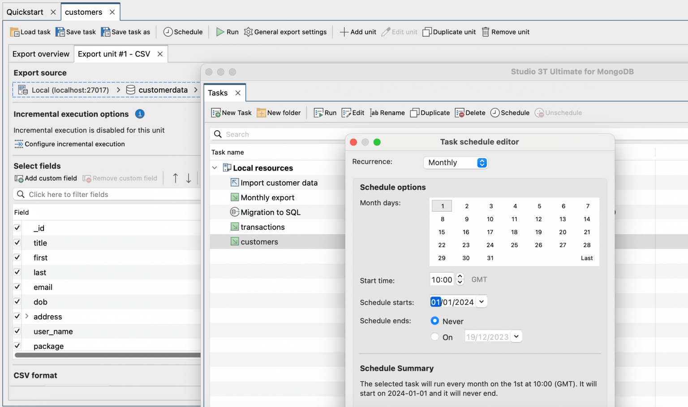Open the Quickstart tab
Viewport: 688px width, 407px height.
(25, 12)
